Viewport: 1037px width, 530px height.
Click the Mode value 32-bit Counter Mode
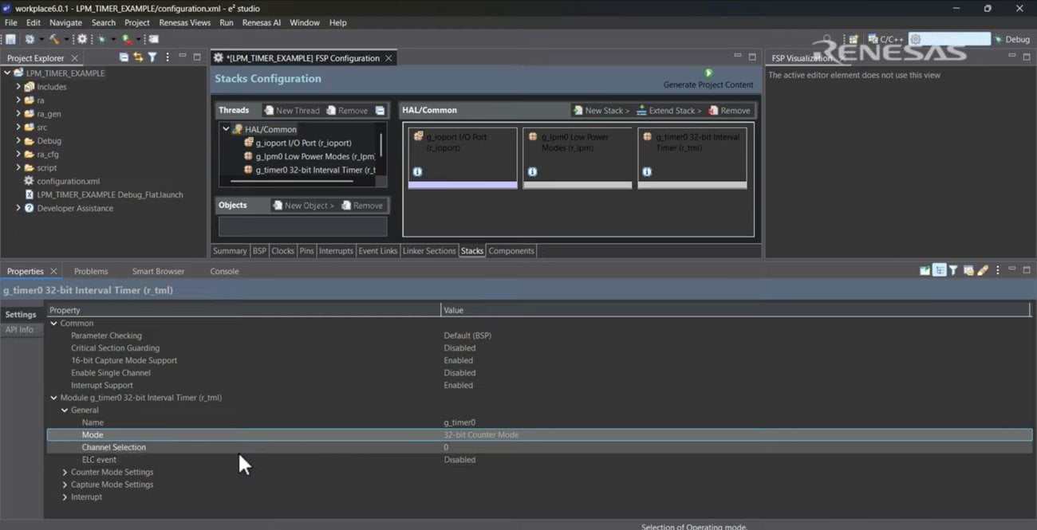point(481,435)
